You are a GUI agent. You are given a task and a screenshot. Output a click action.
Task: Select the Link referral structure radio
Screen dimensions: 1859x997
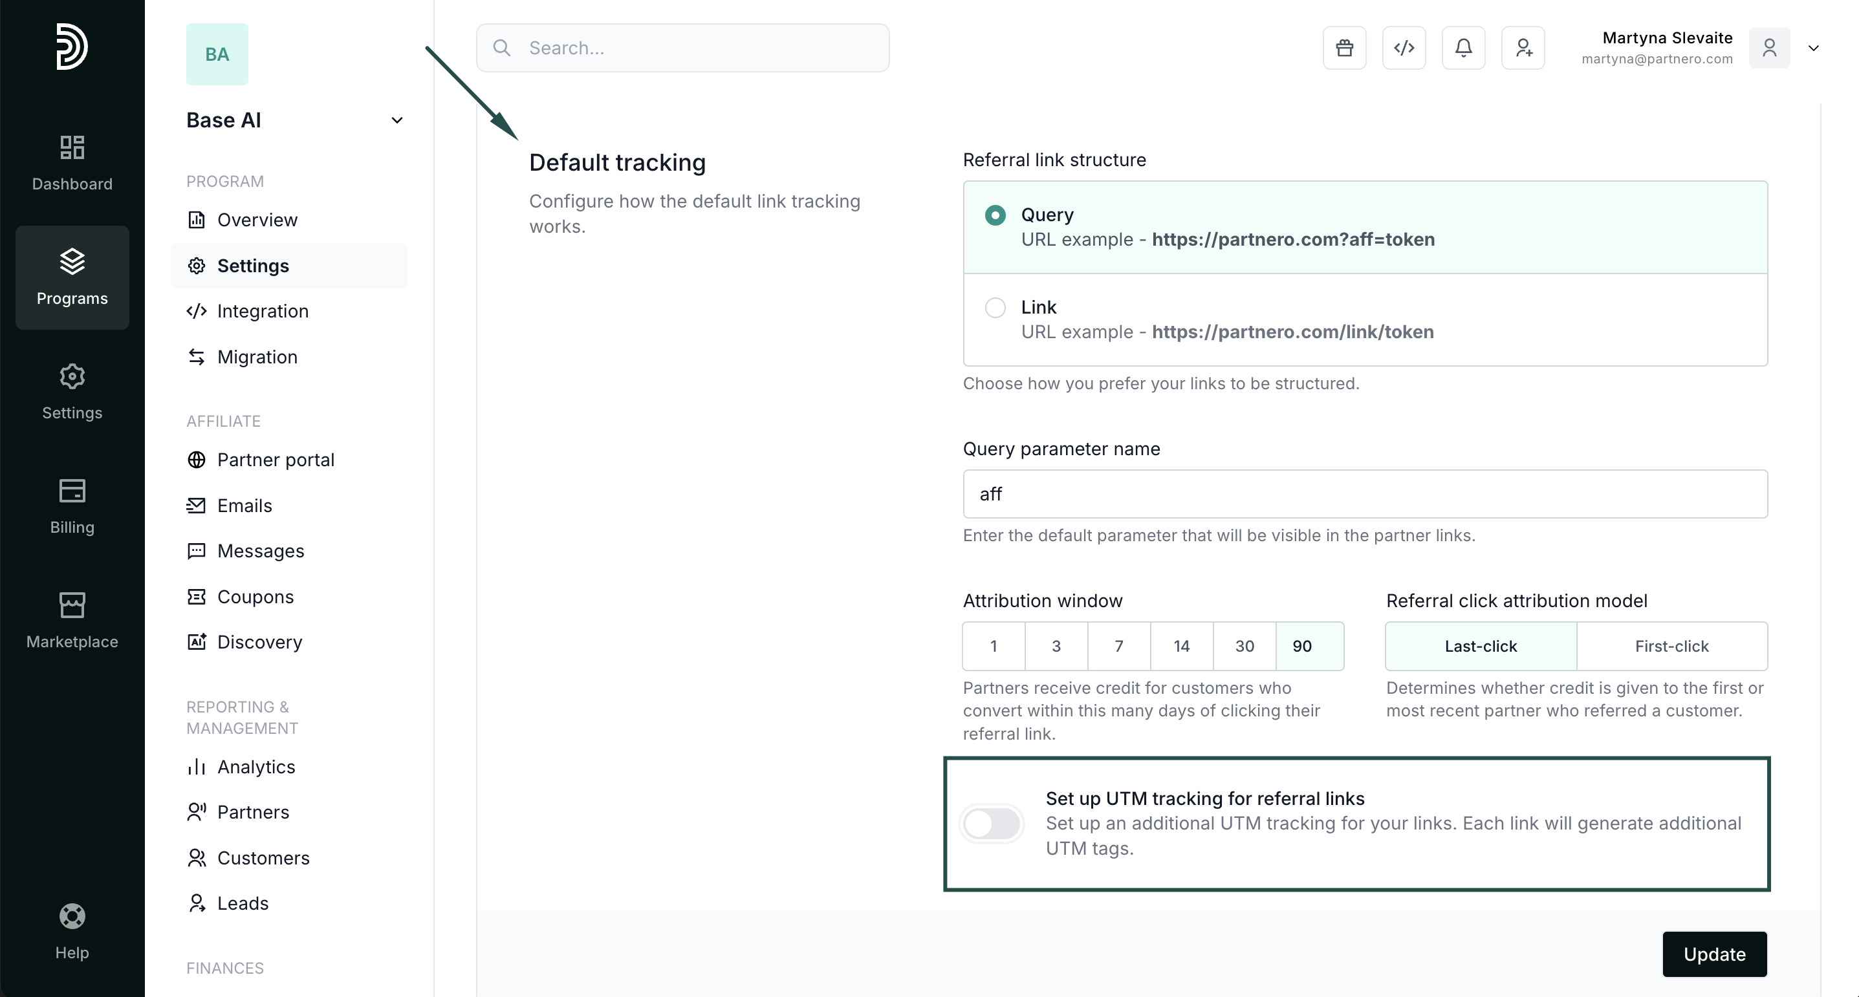pos(995,307)
